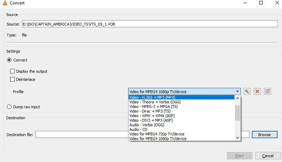Delete selected profile with red X icon
The height and width of the screenshot is (162, 282).
pyautogui.click(x=257, y=92)
